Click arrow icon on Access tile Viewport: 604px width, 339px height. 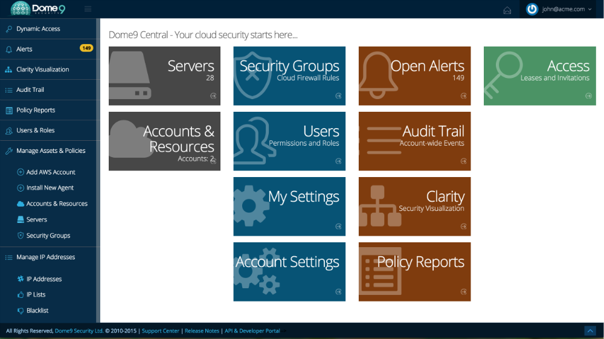point(588,96)
